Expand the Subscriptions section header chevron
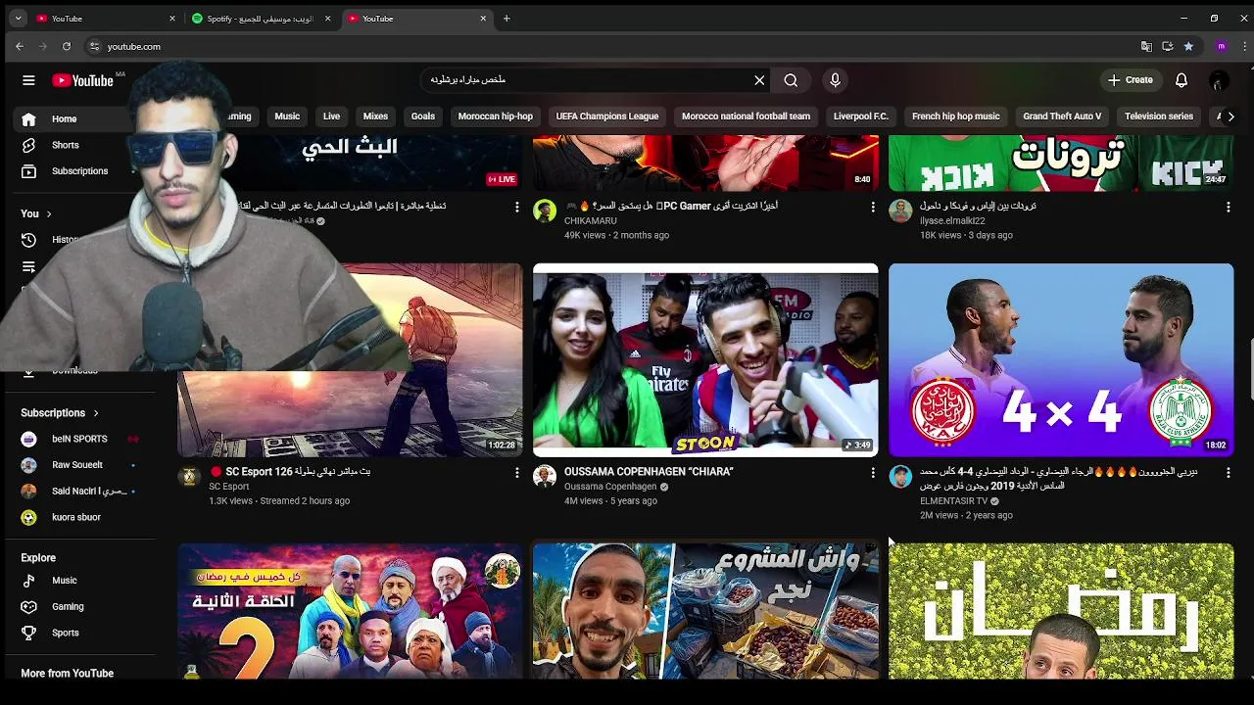 click(x=95, y=413)
